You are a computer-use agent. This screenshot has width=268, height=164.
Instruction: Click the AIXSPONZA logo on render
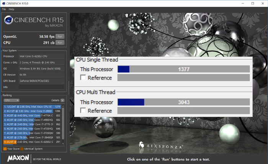pyautogui.click(x=161, y=146)
